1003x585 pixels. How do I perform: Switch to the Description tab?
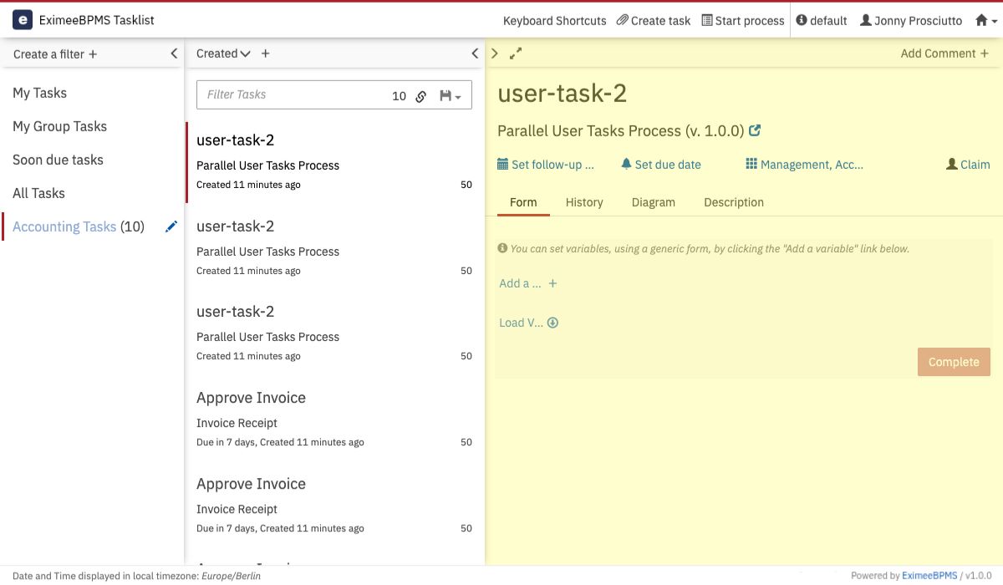[x=734, y=202]
